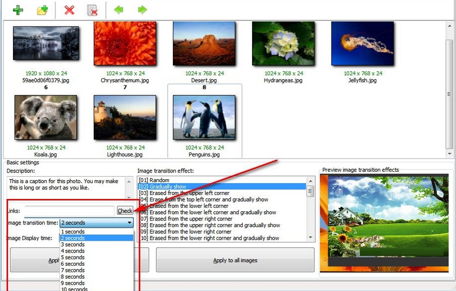This screenshot has height=291, width=456.
Task: Click in the Description caption text box
Action: (67, 188)
